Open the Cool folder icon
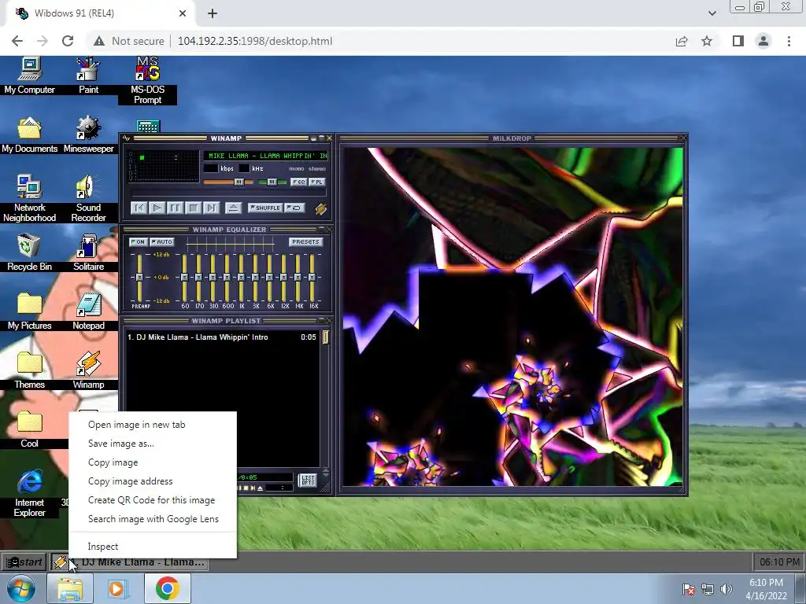 click(29, 429)
